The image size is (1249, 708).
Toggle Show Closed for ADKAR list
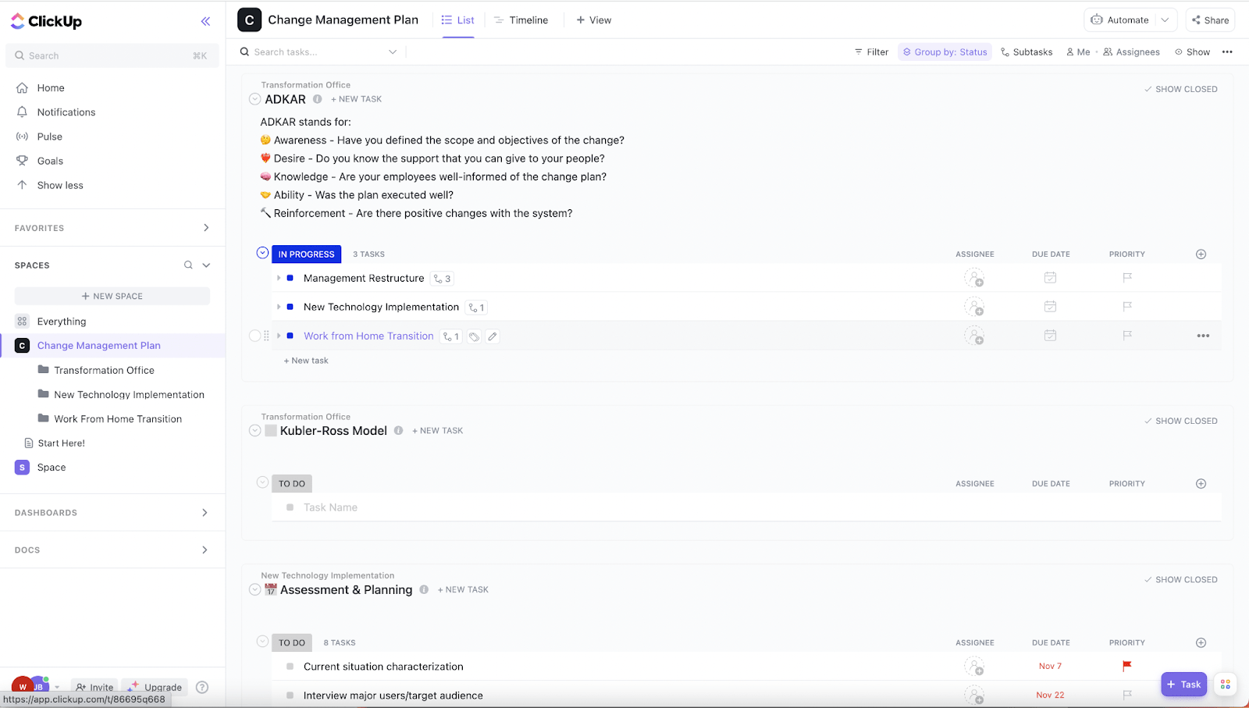1180,89
